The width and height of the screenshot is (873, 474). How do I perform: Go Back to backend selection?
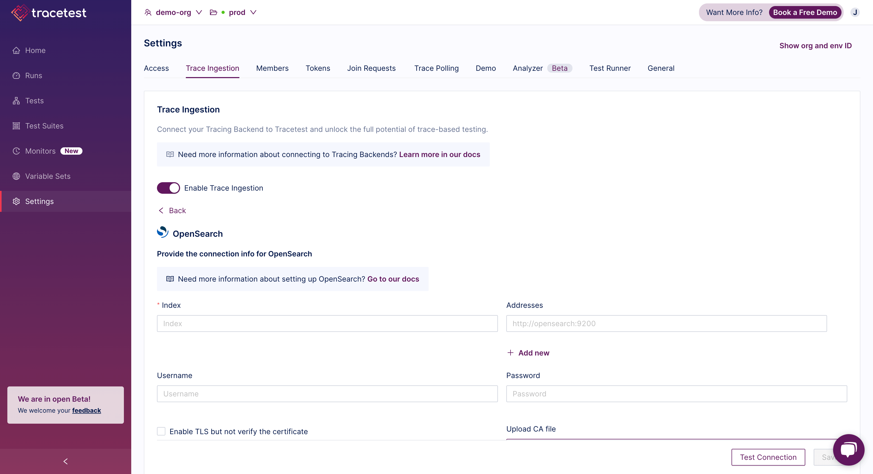click(172, 211)
